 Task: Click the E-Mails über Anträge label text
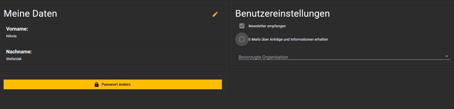288,39
